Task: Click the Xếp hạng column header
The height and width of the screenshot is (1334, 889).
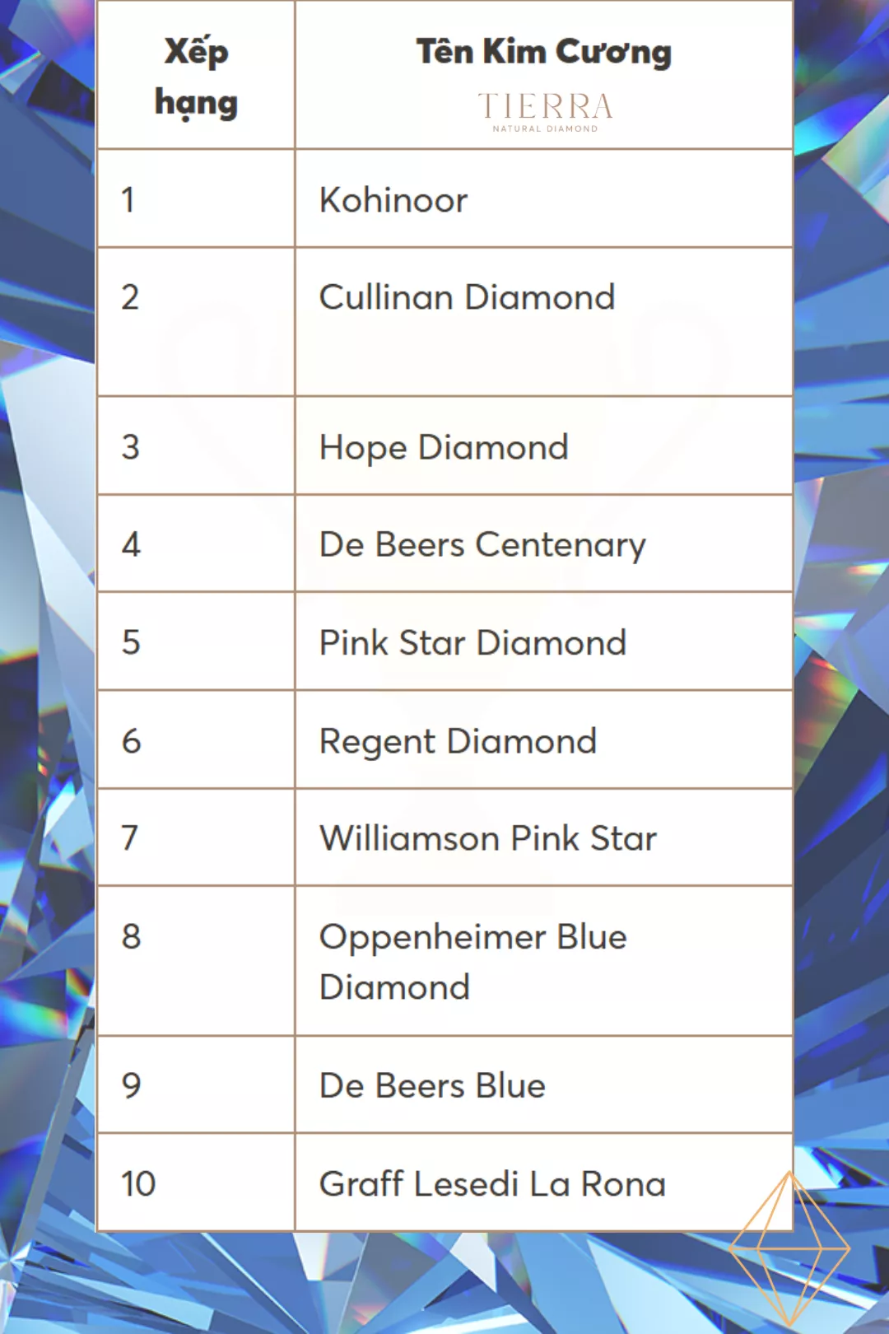Action: 196,77
